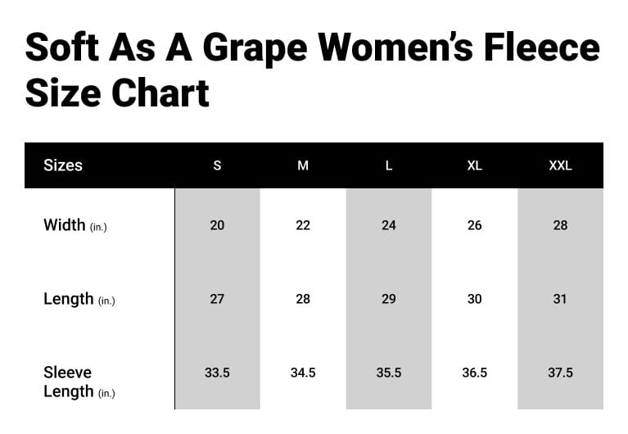Click the XXL size column header
This screenshot has width=628, height=434.
[560, 165]
